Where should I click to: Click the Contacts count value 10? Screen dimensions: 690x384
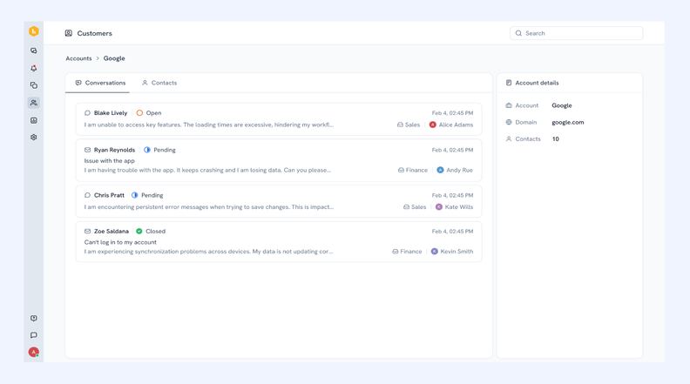(555, 139)
